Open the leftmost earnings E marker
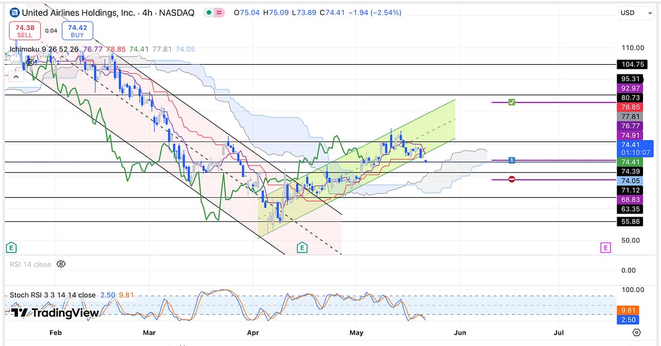The width and height of the screenshot is (661, 346). (10, 247)
